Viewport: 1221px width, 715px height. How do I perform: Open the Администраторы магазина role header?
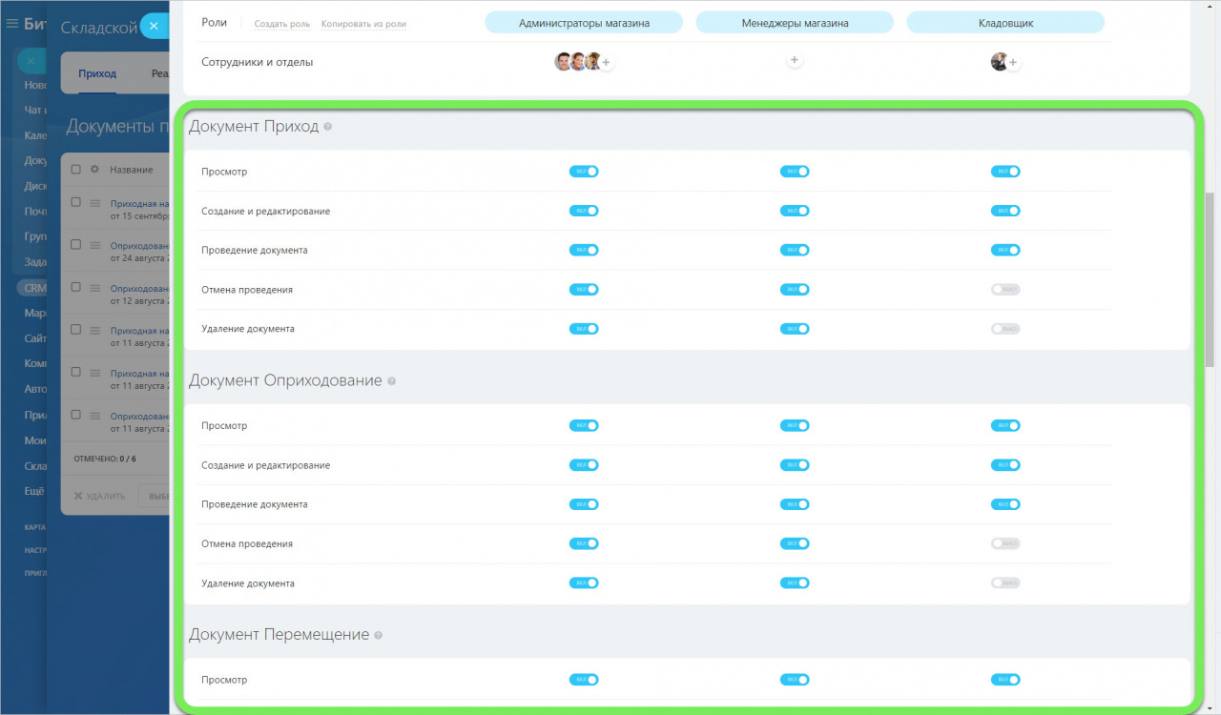[x=584, y=23]
